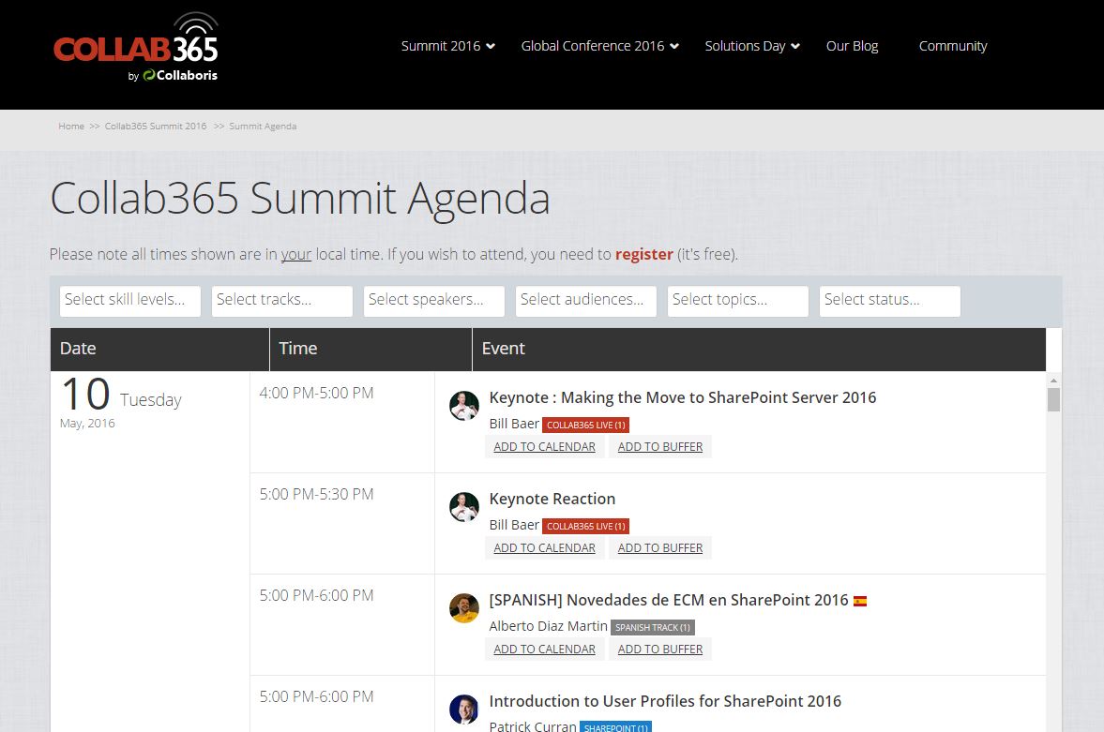Add Keynote Reaction to buffer
1104x732 pixels.
click(x=660, y=548)
